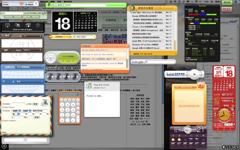
Task: Play iTunes from the iPod-style widget
Action: pos(51,58)
